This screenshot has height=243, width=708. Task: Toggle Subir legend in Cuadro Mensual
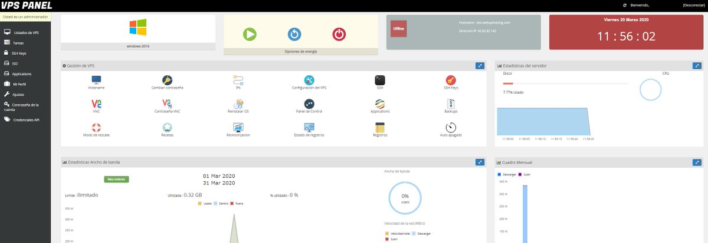coord(525,175)
